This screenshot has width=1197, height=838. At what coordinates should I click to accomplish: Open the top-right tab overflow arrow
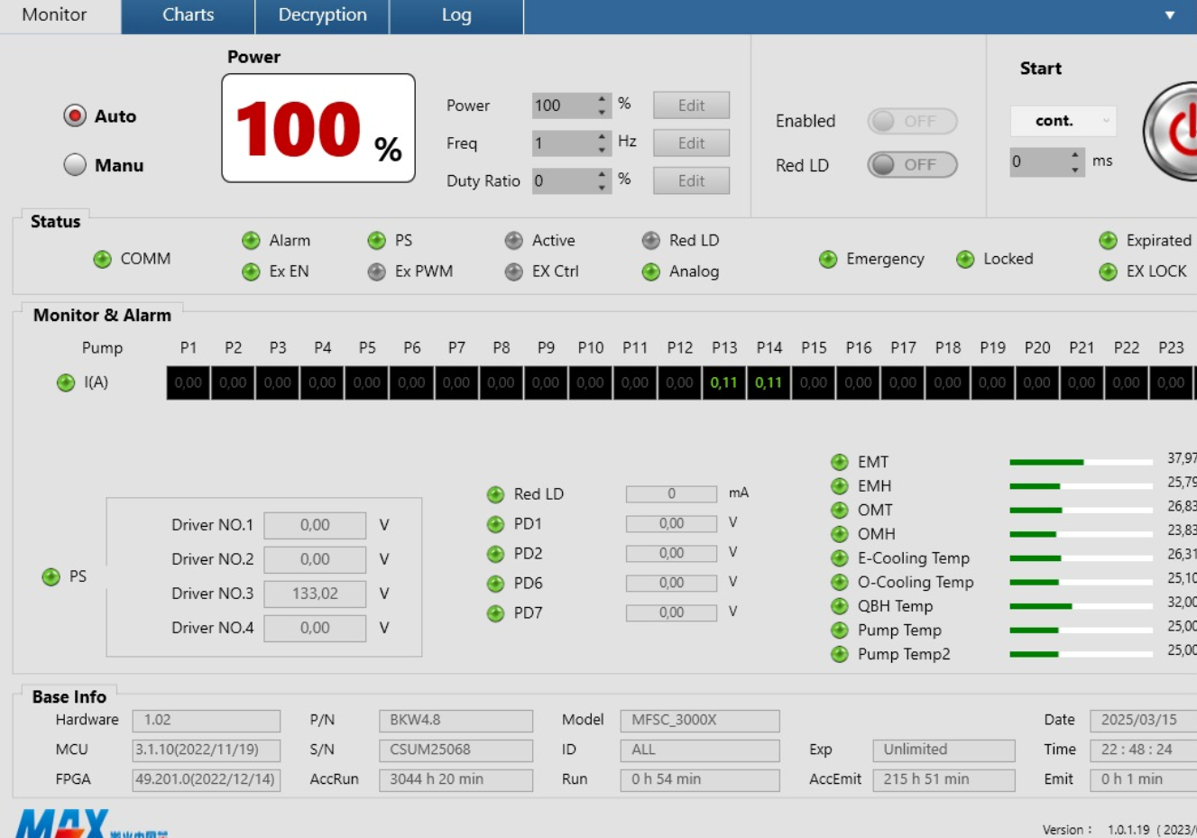click(1170, 14)
